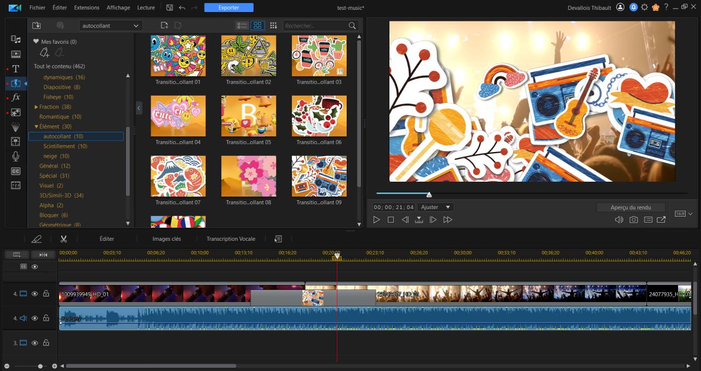Open the Transition Room sidebar icon
Viewport: 701px width, 371px height.
click(16, 83)
